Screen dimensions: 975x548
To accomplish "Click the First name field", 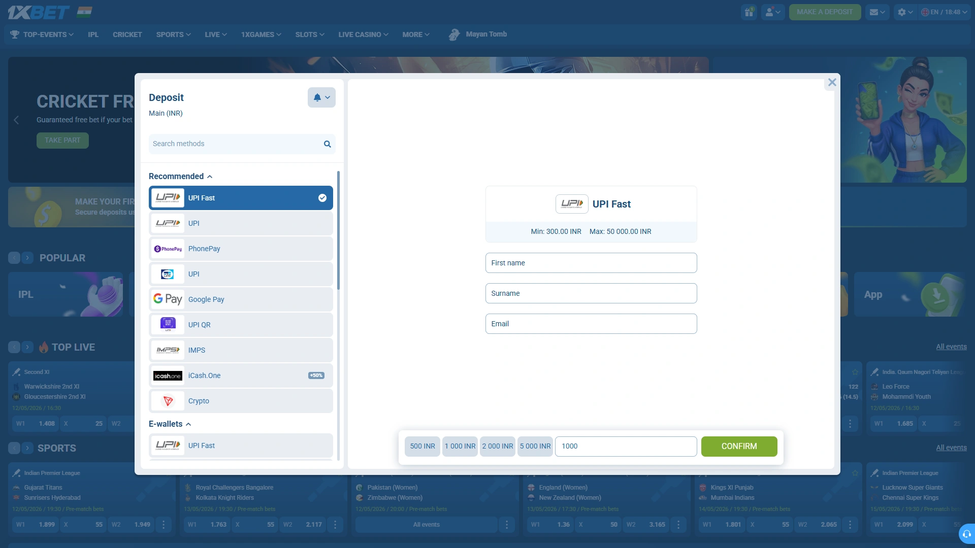I will pyautogui.click(x=591, y=263).
